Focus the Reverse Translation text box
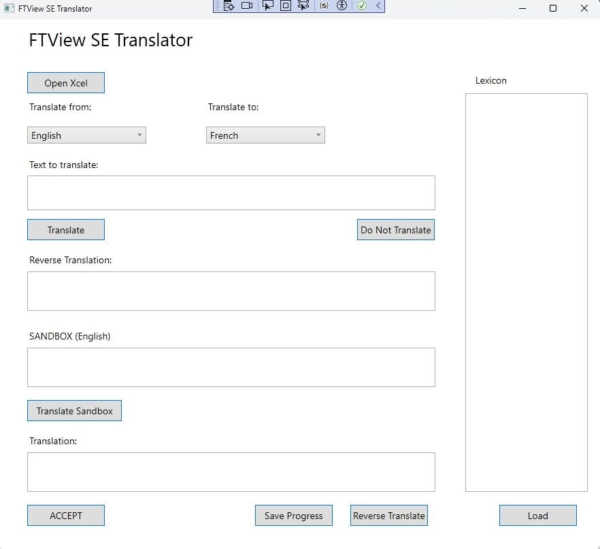600x549 pixels. (x=231, y=291)
